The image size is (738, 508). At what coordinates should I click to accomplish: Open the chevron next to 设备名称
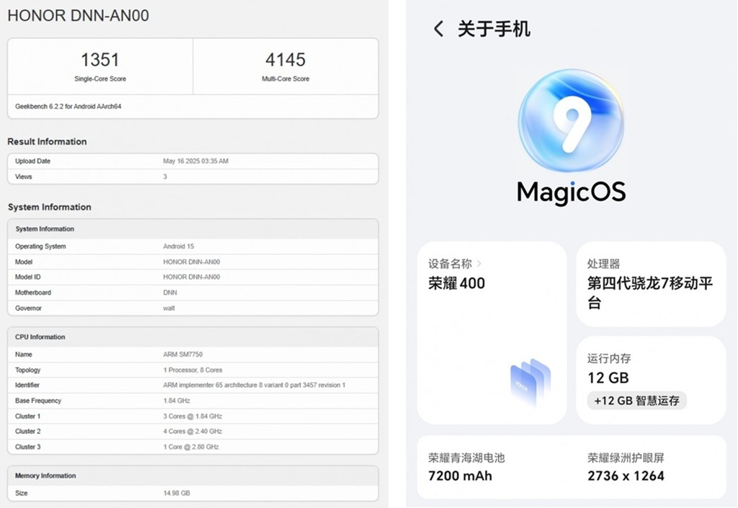[479, 264]
